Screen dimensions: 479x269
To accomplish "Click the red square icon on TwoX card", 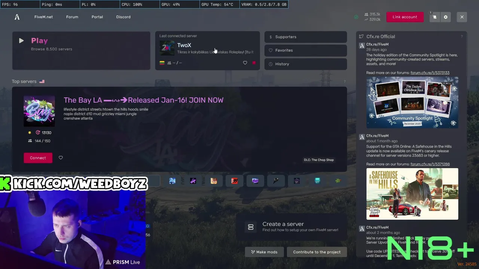I will [254, 63].
